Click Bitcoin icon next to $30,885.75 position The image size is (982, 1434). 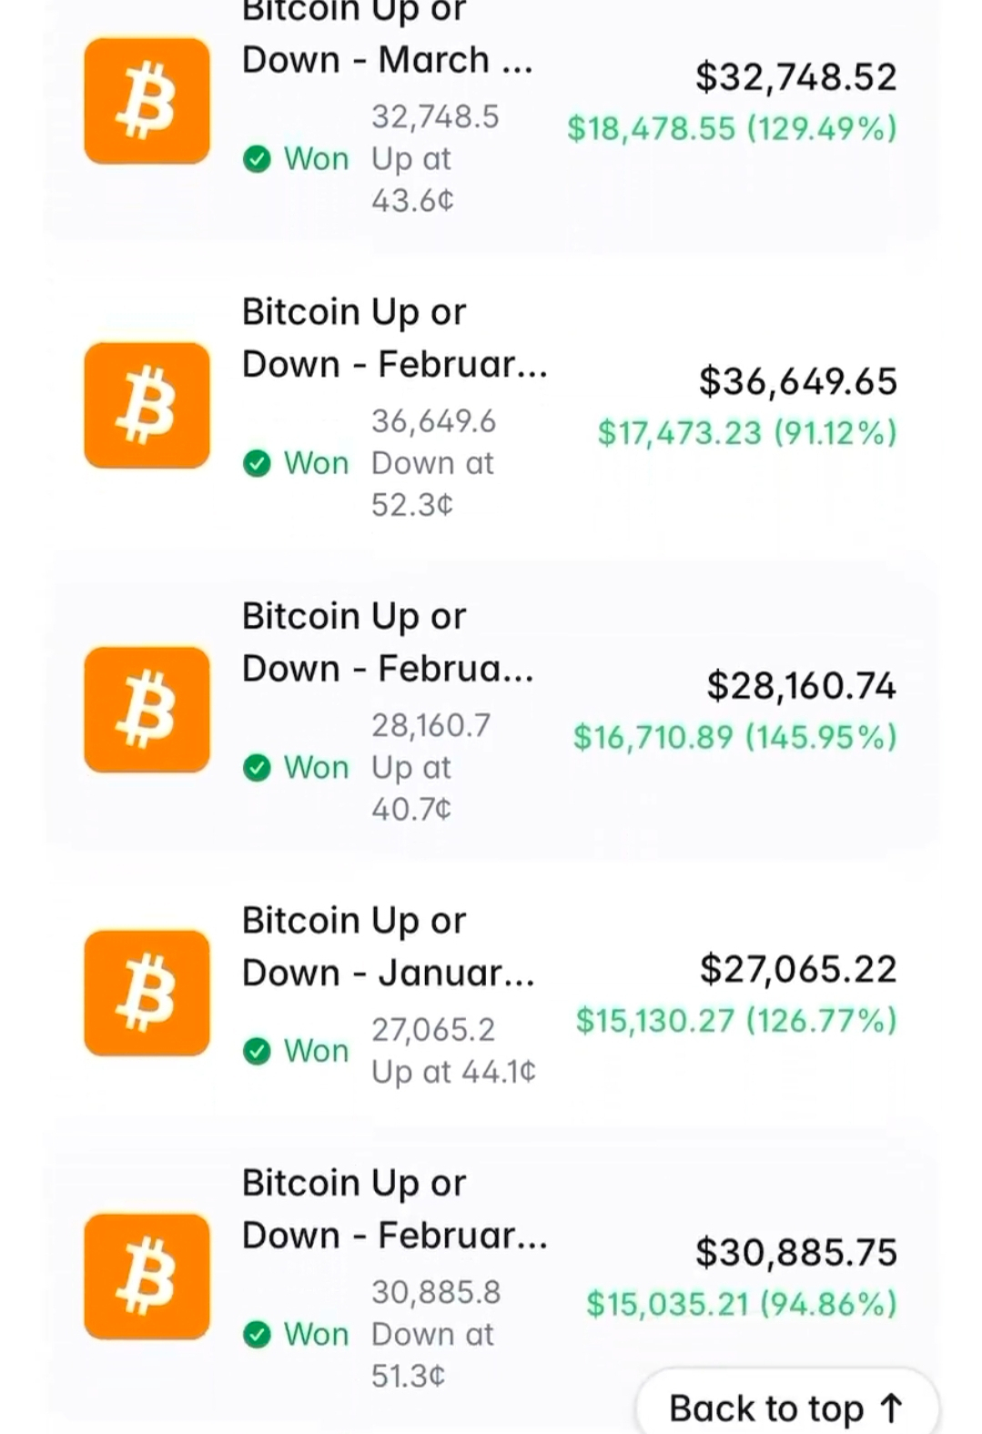(x=147, y=1277)
